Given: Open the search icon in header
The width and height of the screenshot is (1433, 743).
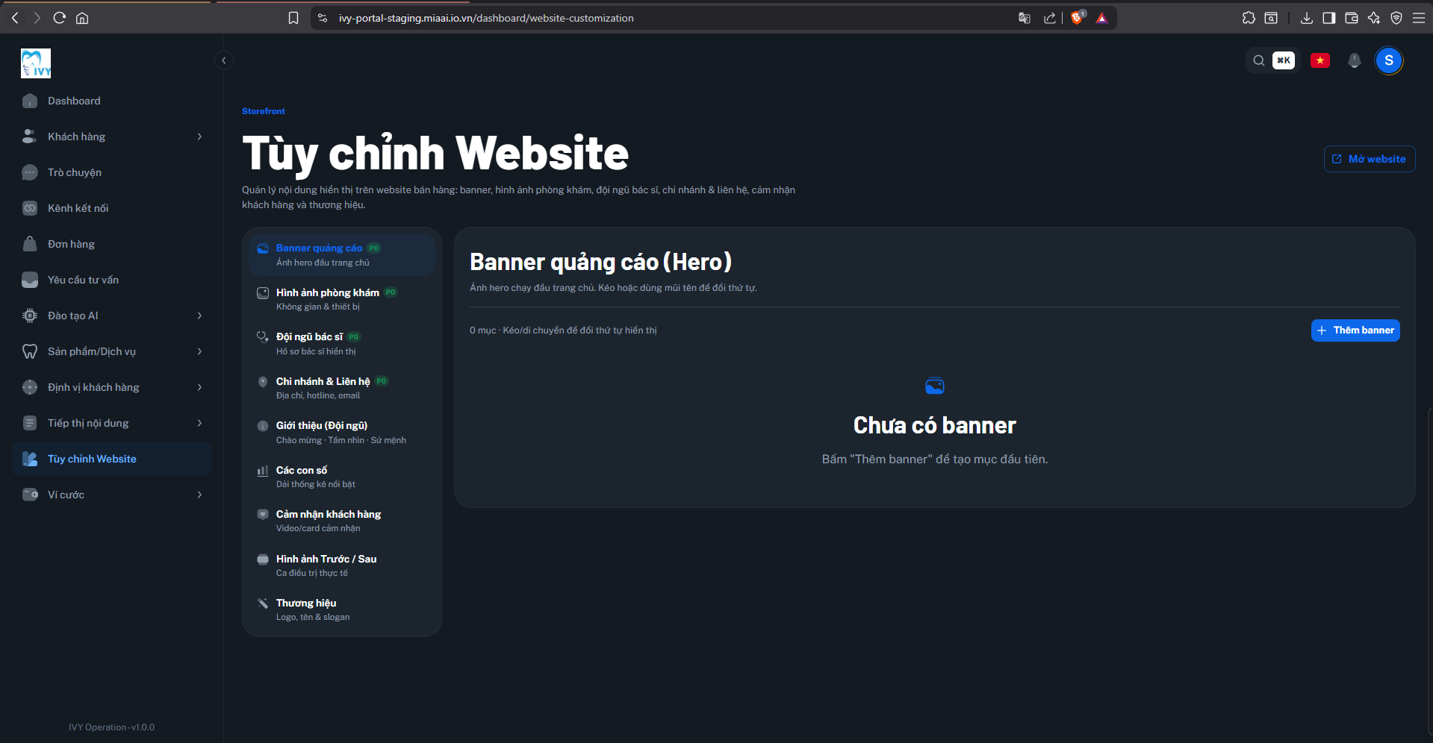Looking at the screenshot, I should (x=1259, y=60).
